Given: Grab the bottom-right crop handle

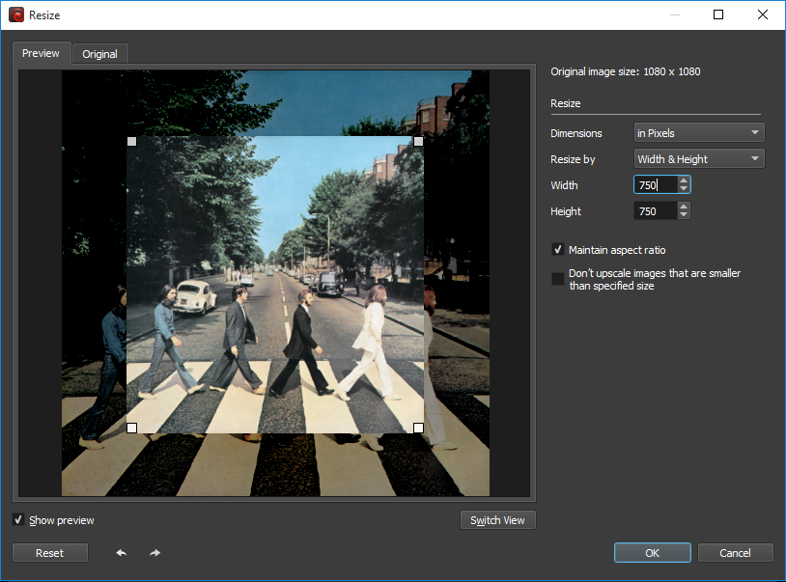Looking at the screenshot, I should [418, 428].
